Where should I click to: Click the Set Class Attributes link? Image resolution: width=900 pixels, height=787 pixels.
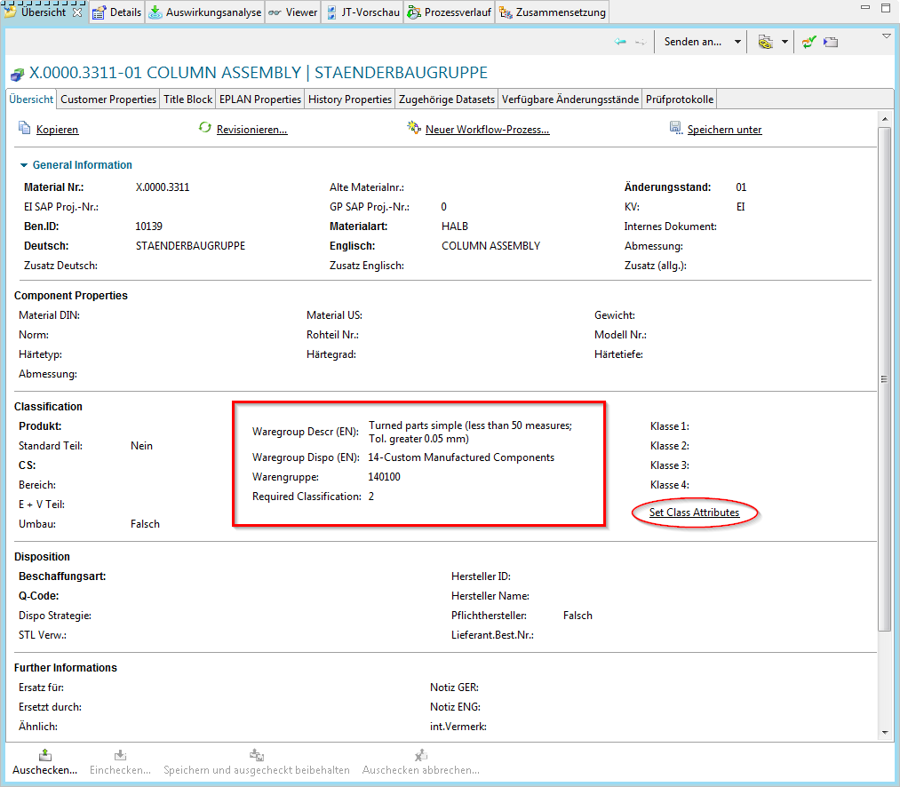tap(694, 513)
